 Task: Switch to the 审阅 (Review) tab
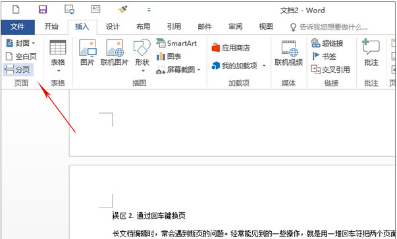pyautogui.click(x=235, y=26)
